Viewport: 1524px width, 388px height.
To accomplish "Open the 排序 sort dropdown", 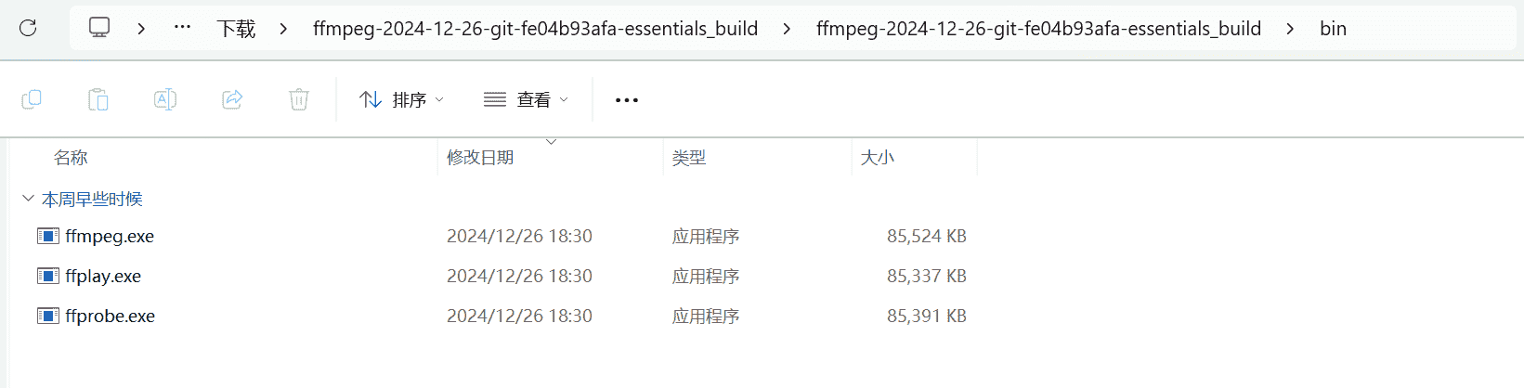I will pos(401,99).
